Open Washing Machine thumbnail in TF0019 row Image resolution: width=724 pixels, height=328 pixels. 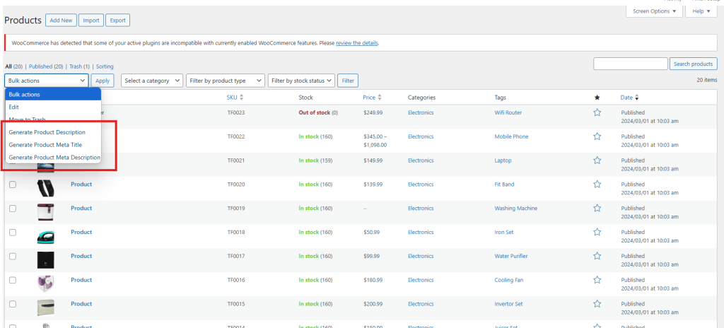(x=46, y=212)
